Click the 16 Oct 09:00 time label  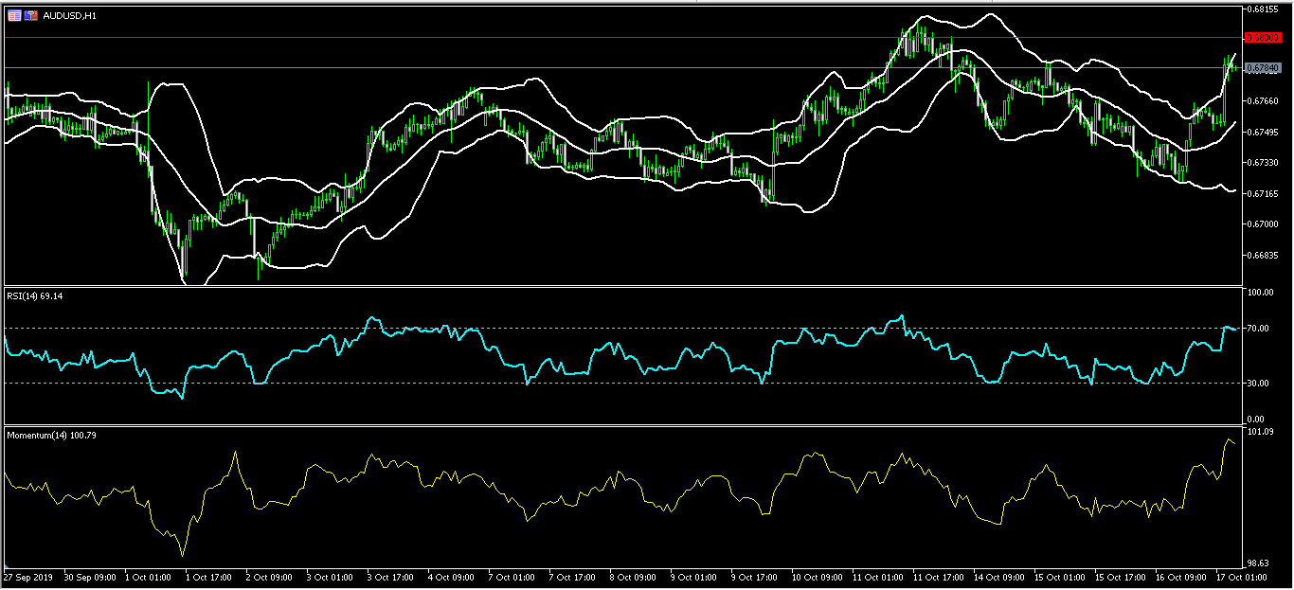click(x=1180, y=576)
